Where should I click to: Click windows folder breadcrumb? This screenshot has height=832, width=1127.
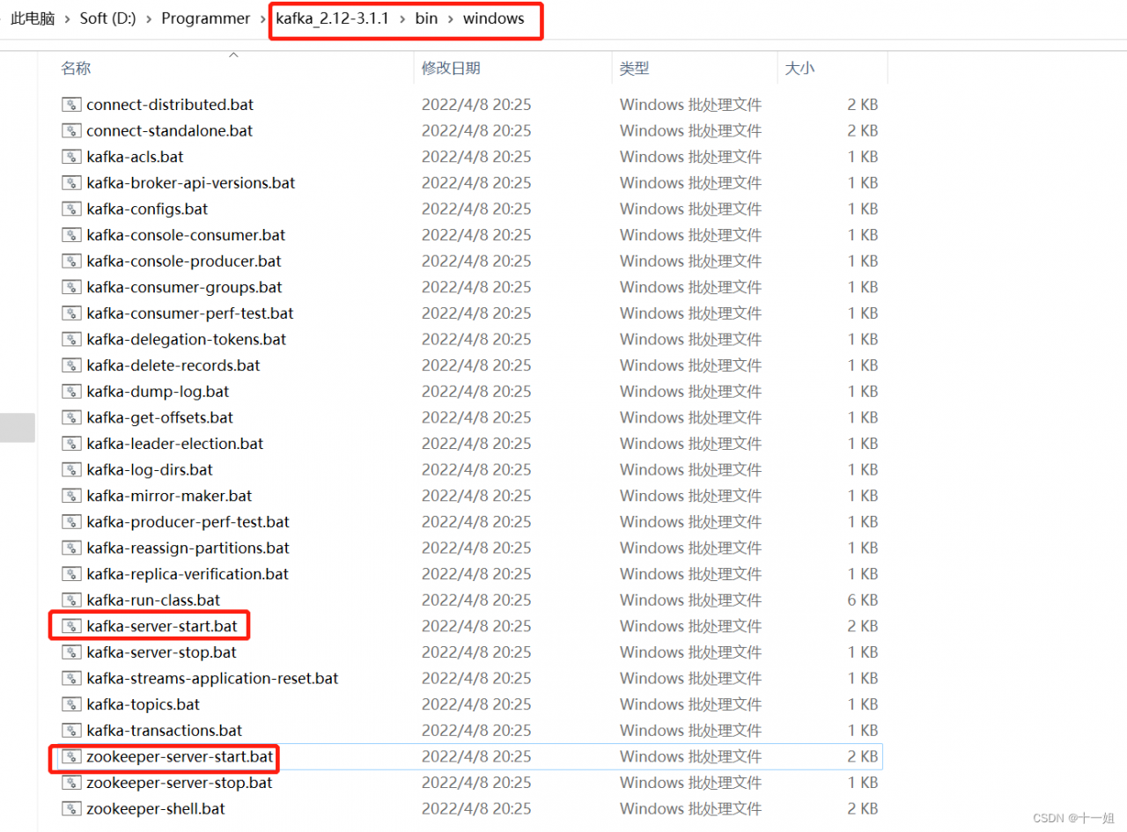click(x=493, y=19)
